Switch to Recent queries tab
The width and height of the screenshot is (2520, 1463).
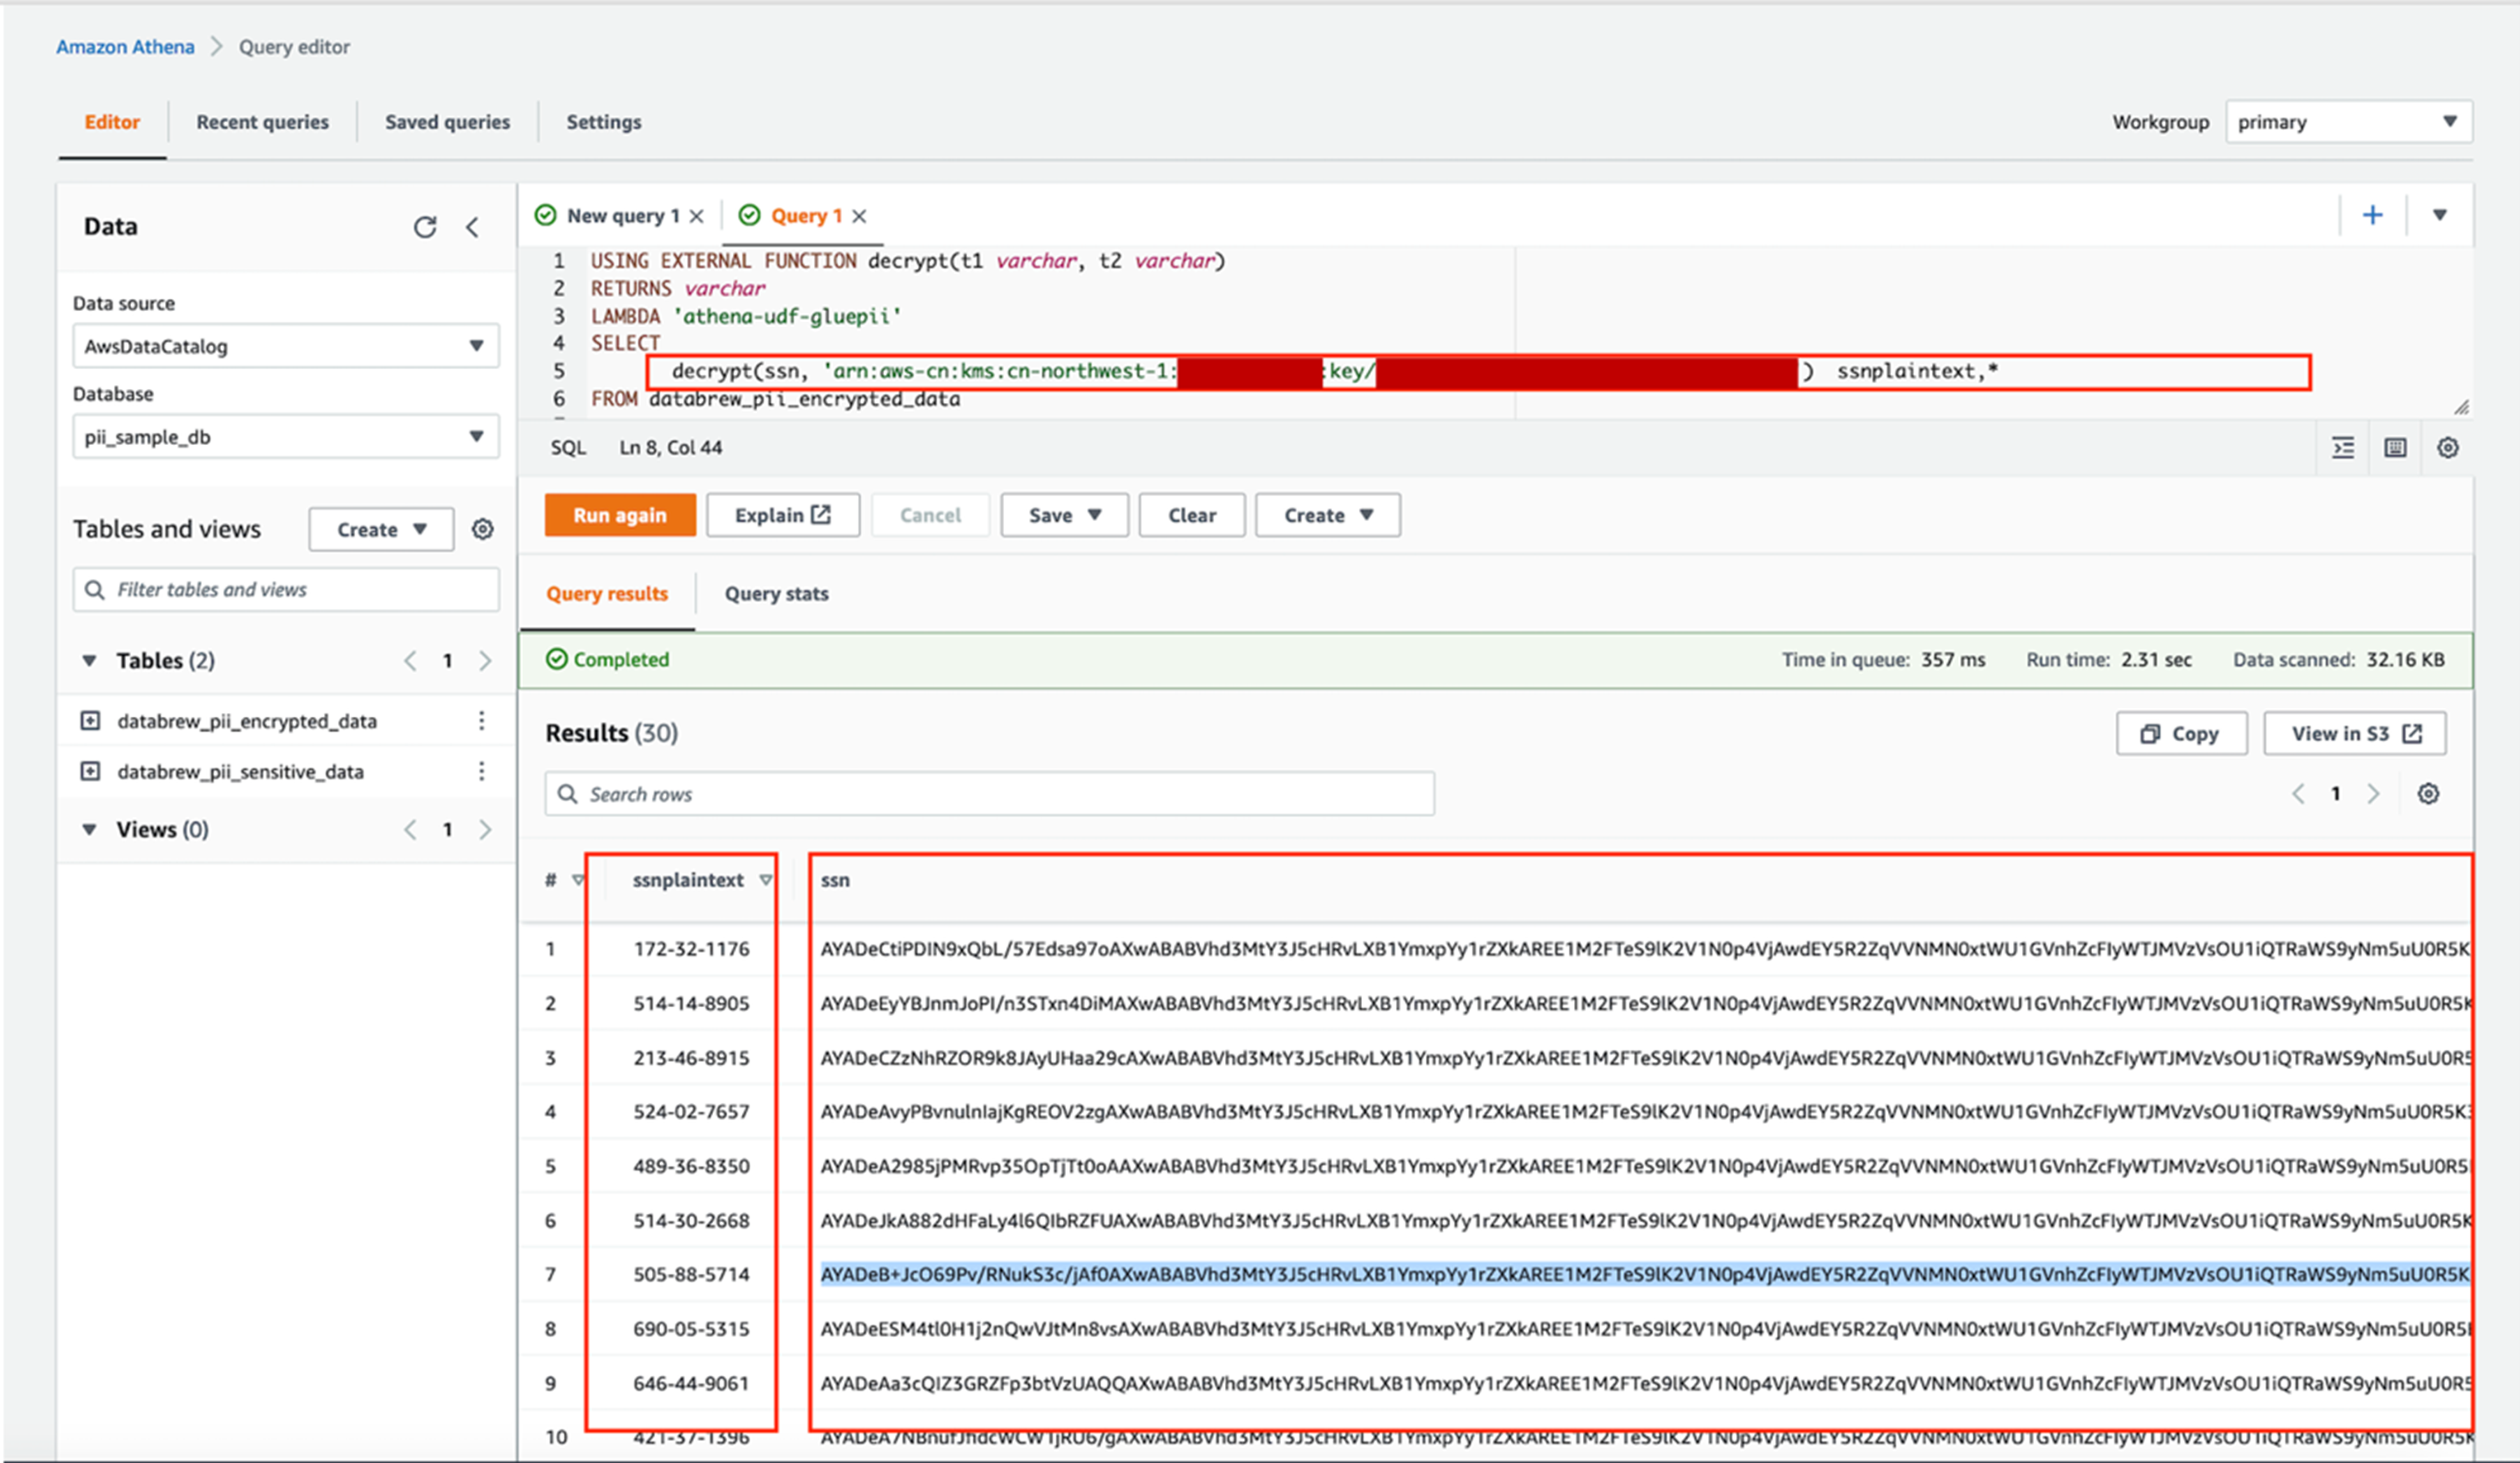pyautogui.click(x=262, y=122)
